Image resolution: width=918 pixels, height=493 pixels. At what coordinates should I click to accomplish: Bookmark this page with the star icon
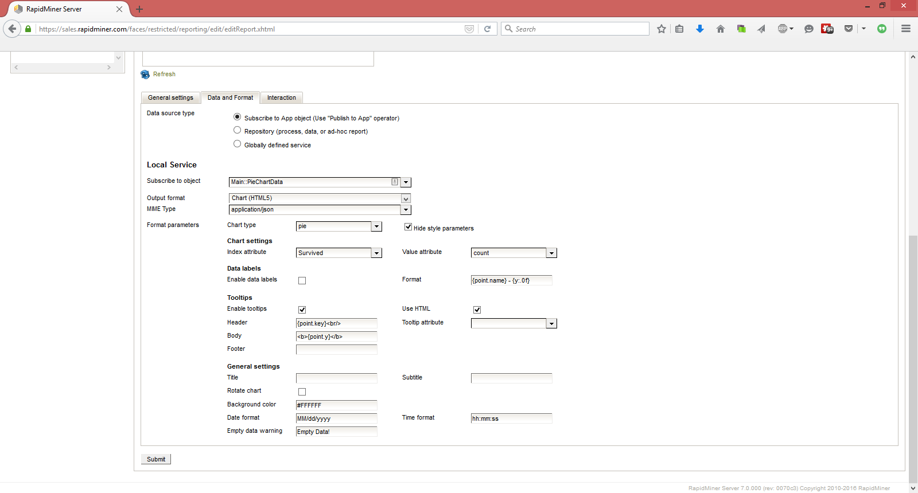(662, 29)
